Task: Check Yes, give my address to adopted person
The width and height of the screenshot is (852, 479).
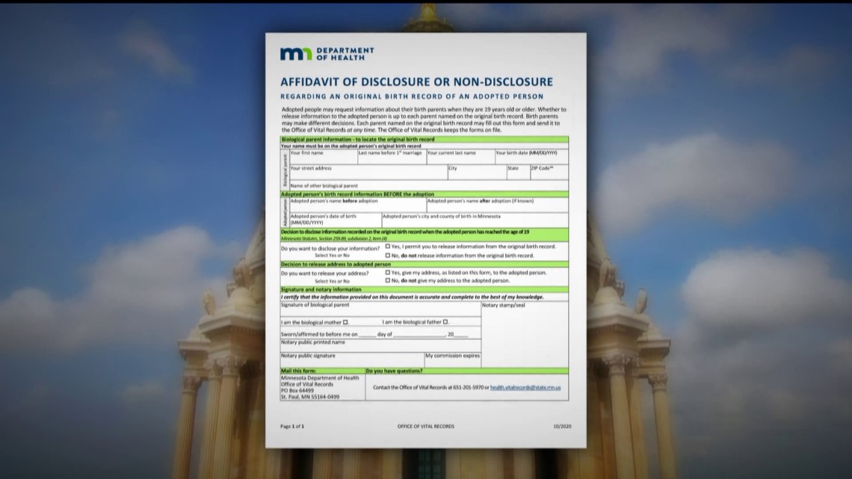Action: pos(386,273)
